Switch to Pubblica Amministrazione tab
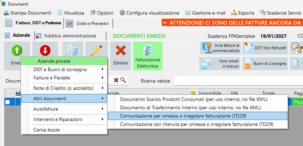 pyautogui.click(x=70, y=36)
